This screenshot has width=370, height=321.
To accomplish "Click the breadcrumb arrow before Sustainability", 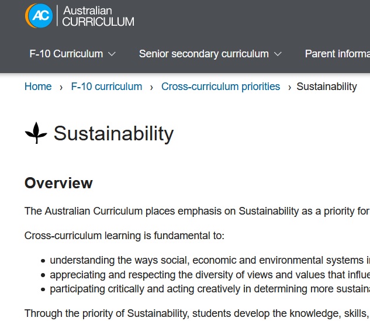I will tap(289, 88).
